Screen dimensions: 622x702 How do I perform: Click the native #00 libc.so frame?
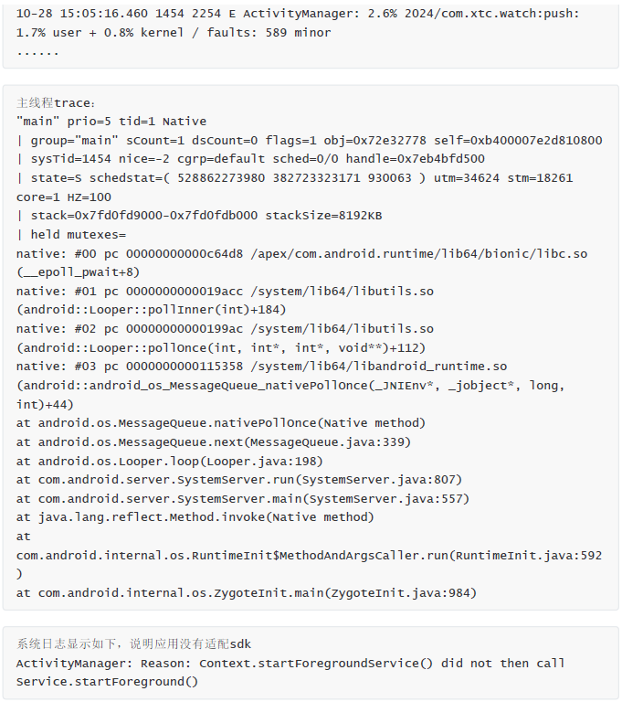[301, 253]
